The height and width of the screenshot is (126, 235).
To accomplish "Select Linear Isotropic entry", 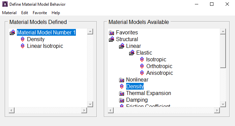I will (x=45, y=46).
